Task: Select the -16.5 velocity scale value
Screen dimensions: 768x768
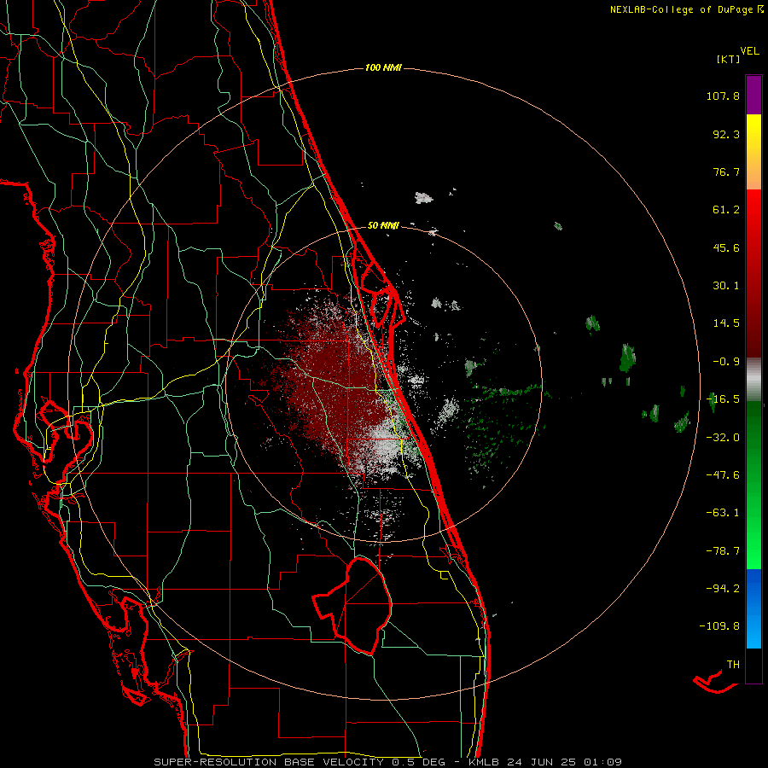Action: tap(723, 399)
